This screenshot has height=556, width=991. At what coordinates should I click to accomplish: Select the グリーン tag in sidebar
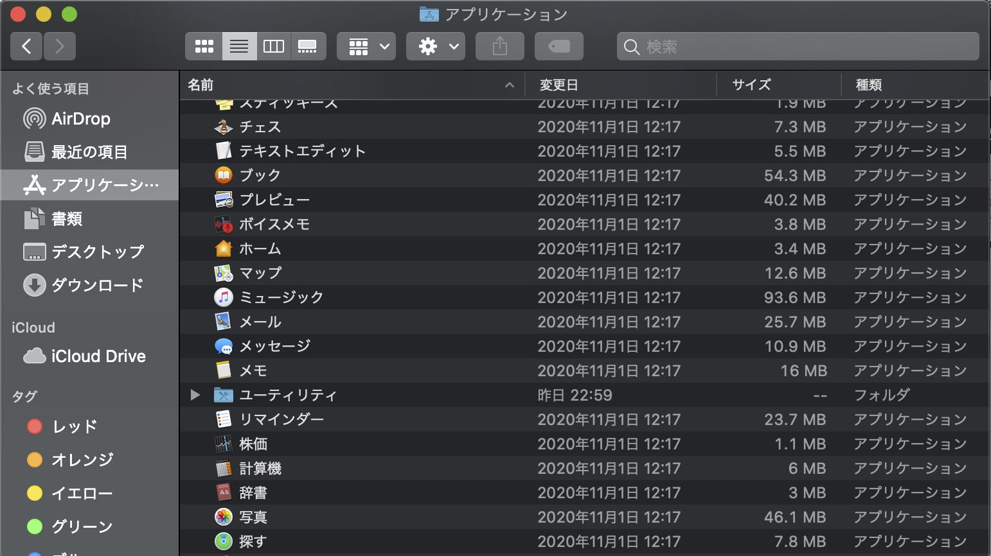coord(90,526)
